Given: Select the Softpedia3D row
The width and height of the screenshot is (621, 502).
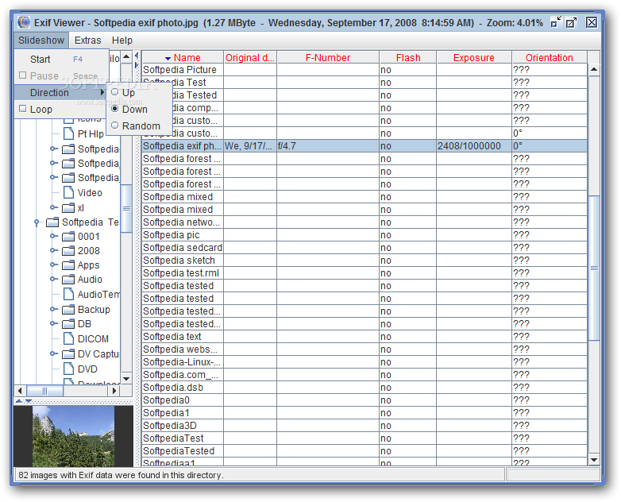Looking at the screenshot, I should pyautogui.click(x=364, y=426).
